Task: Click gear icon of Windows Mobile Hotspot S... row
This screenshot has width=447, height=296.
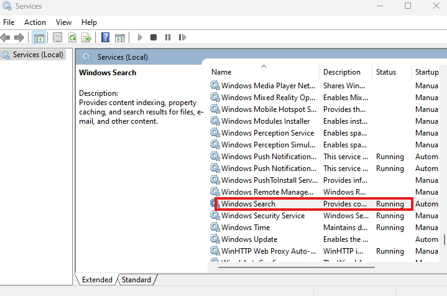Action: (x=215, y=109)
